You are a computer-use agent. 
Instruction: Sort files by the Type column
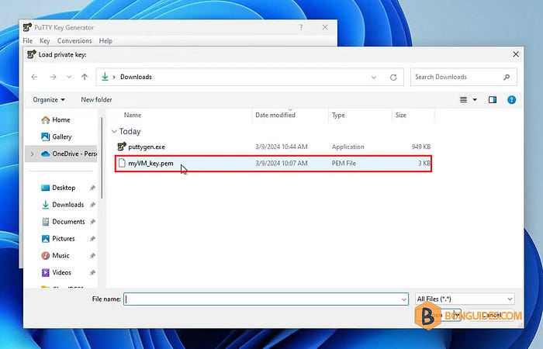tap(338, 115)
